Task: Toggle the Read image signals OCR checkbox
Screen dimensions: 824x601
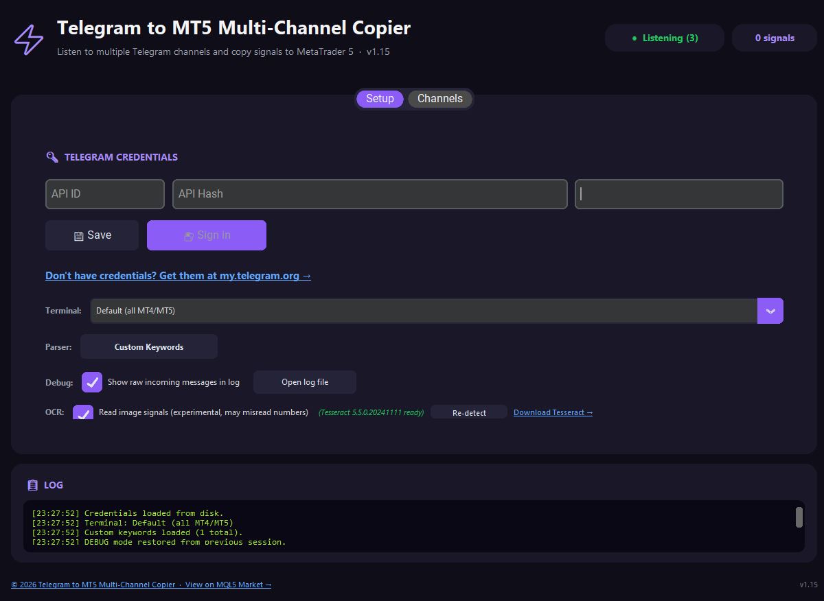Action: (x=83, y=412)
